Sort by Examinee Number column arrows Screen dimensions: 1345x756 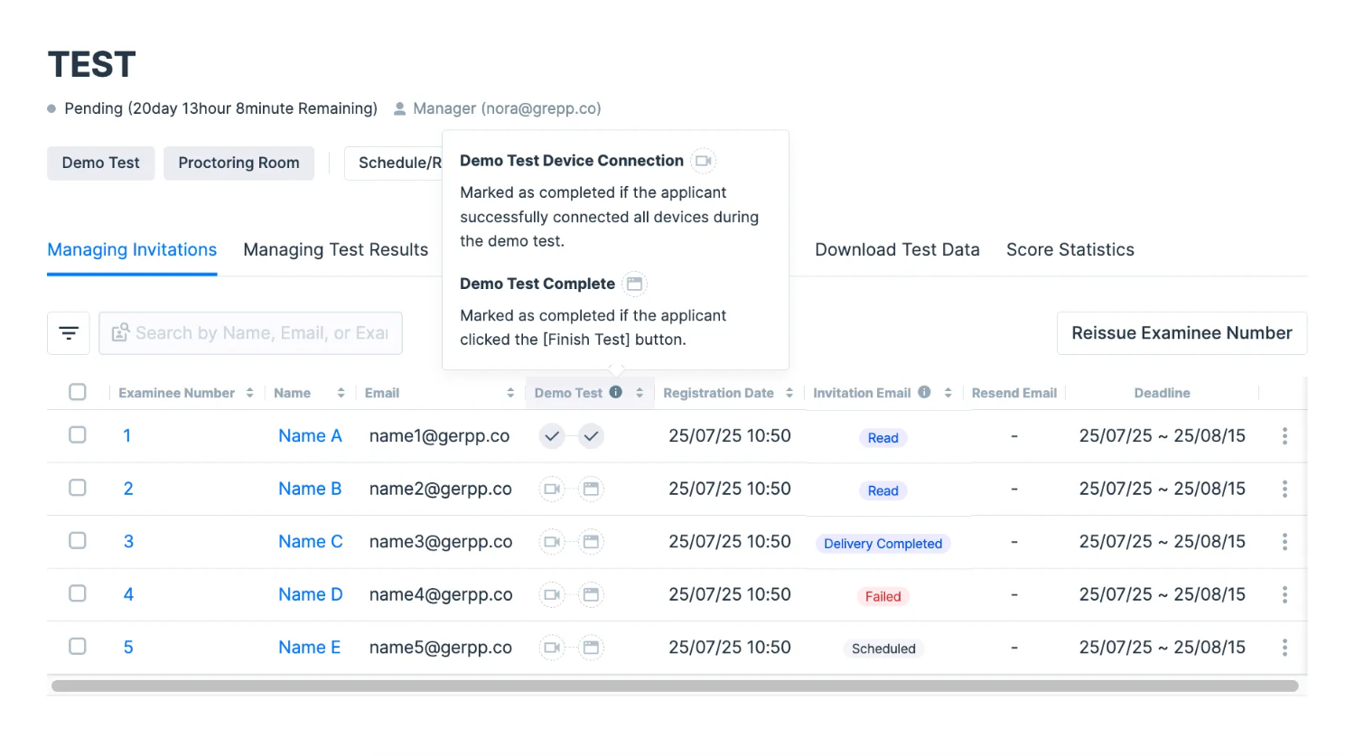(x=249, y=393)
